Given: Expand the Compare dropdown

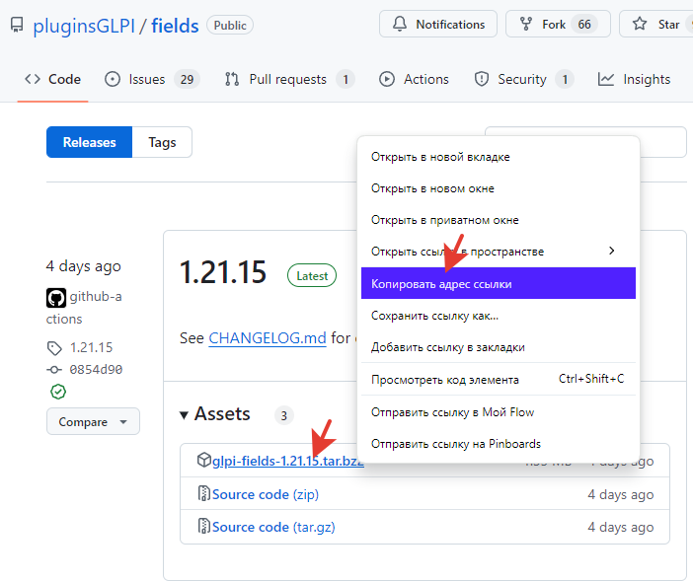Looking at the screenshot, I should click(x=93, y=421).
